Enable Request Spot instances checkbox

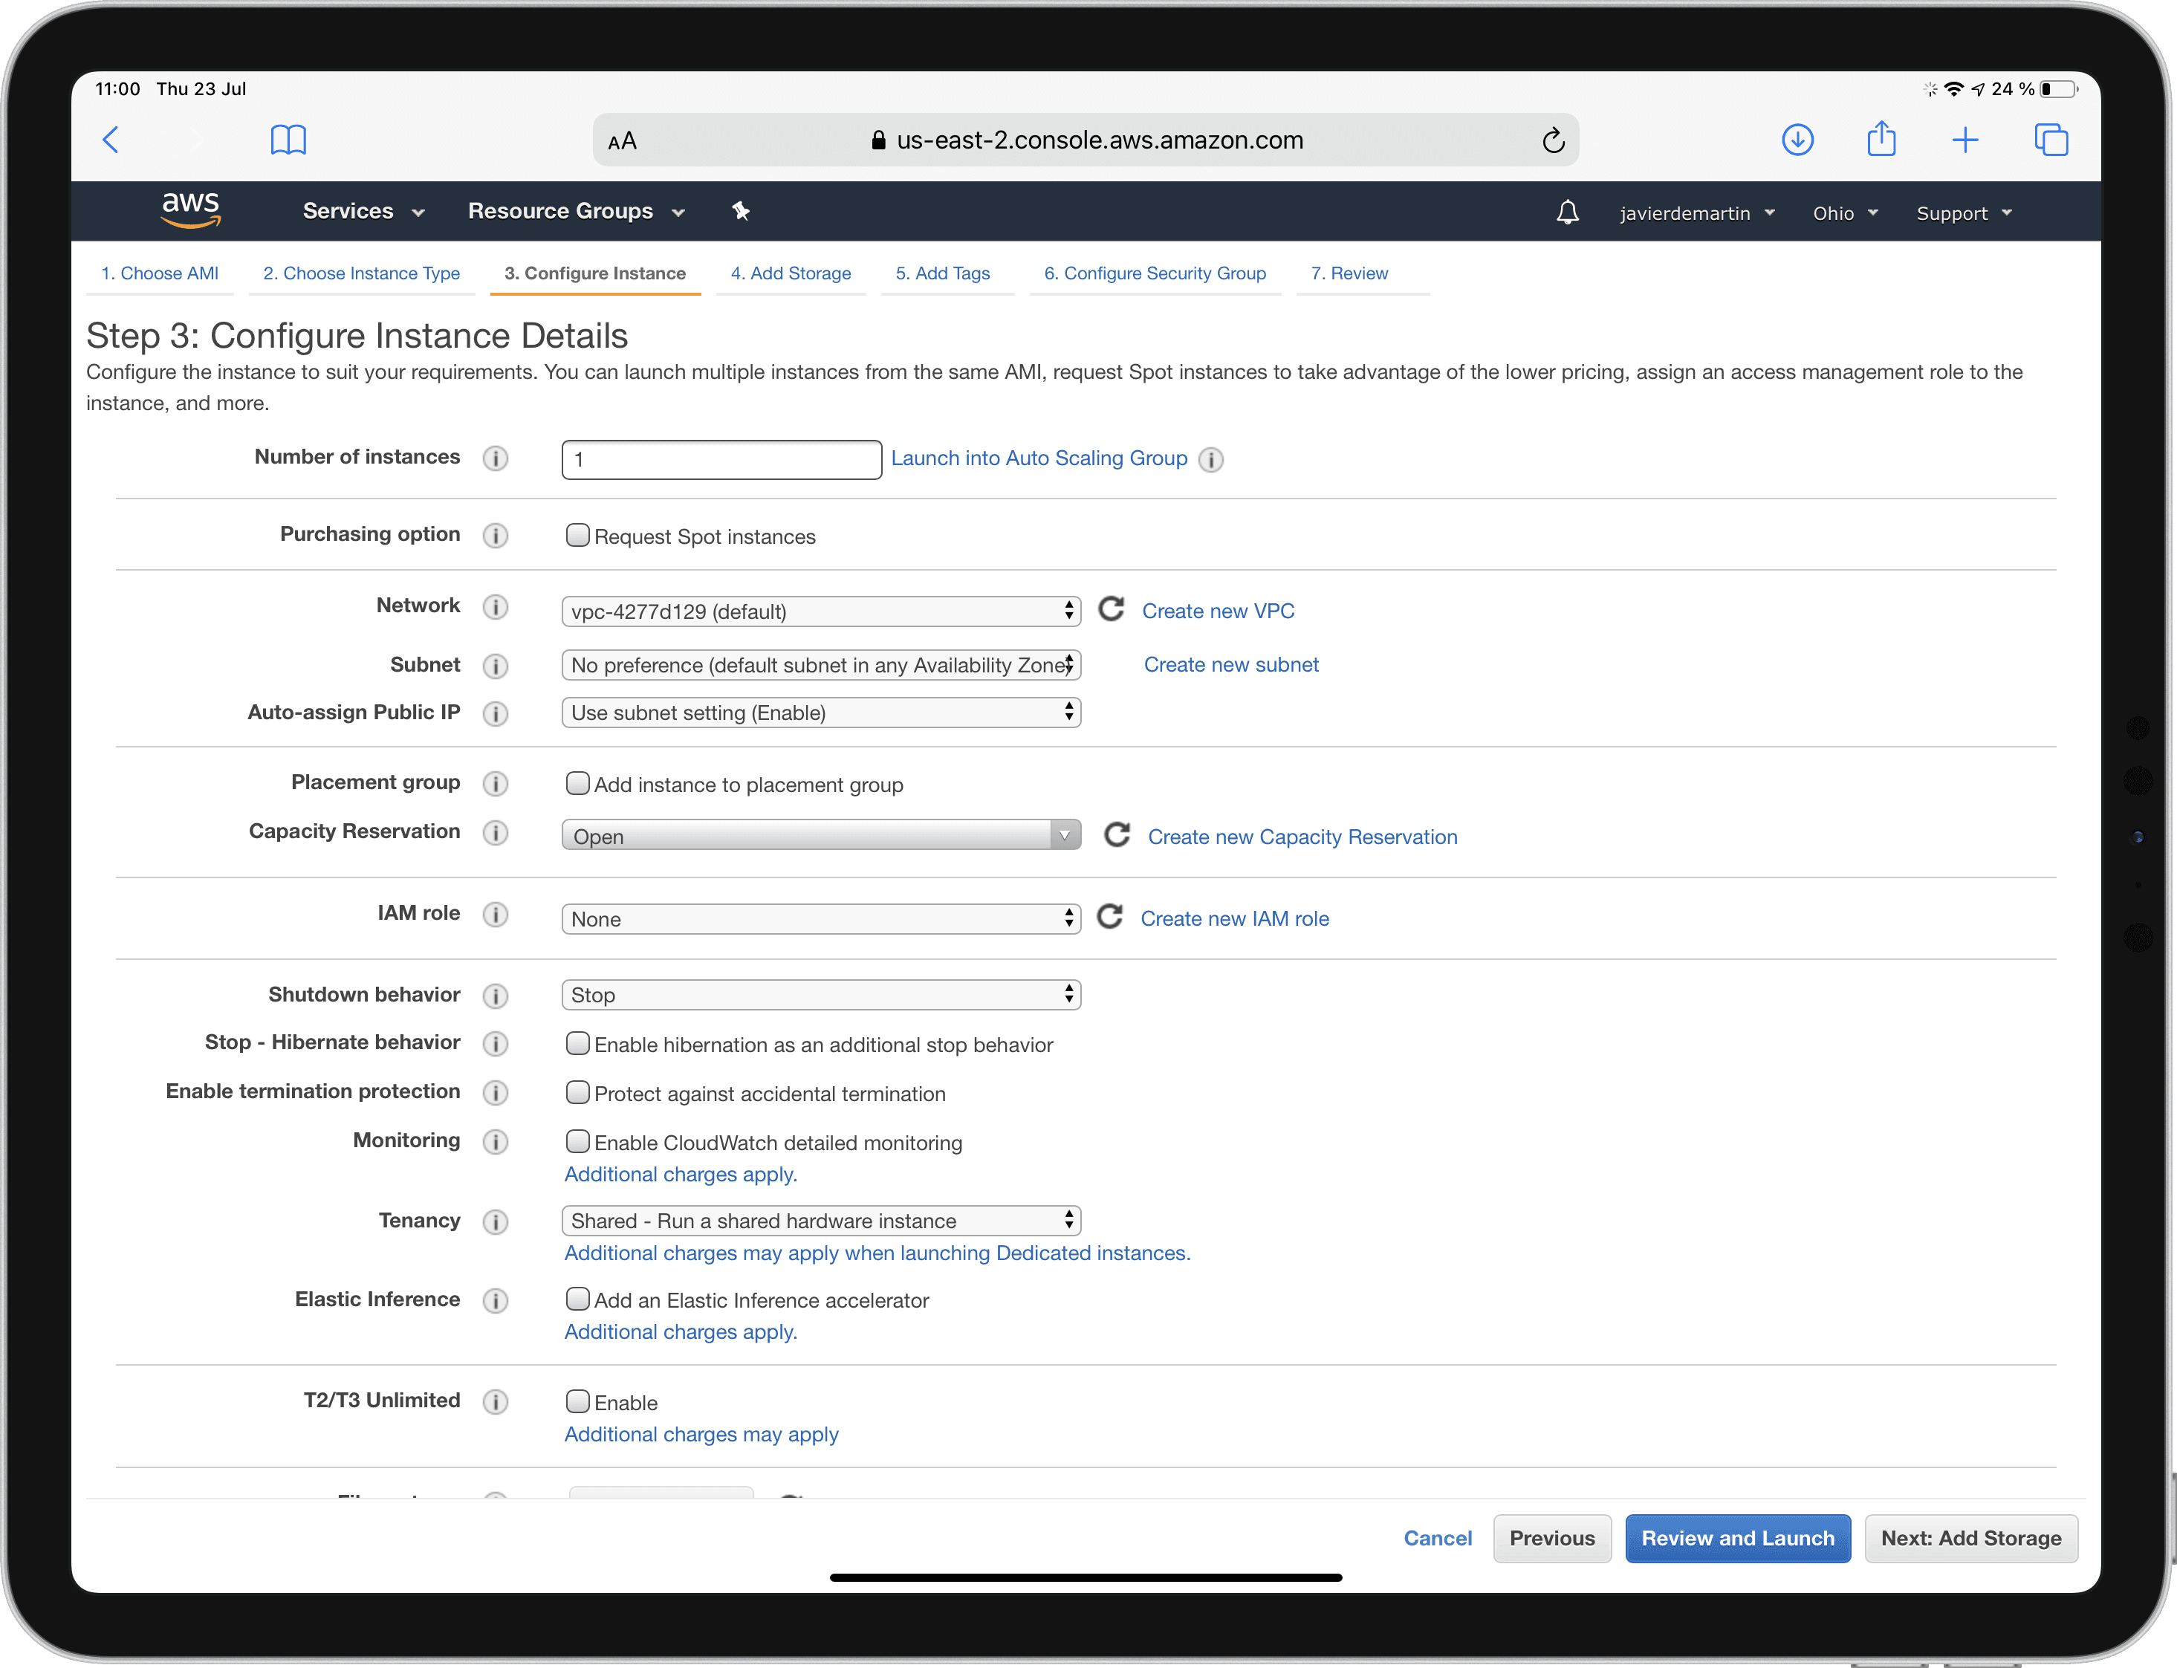pos(577,535)
